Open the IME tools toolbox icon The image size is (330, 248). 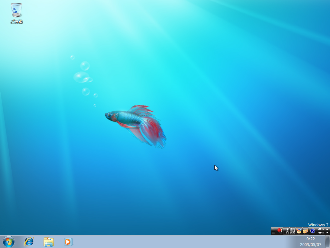pyautogui.click(x=306, y=231)
